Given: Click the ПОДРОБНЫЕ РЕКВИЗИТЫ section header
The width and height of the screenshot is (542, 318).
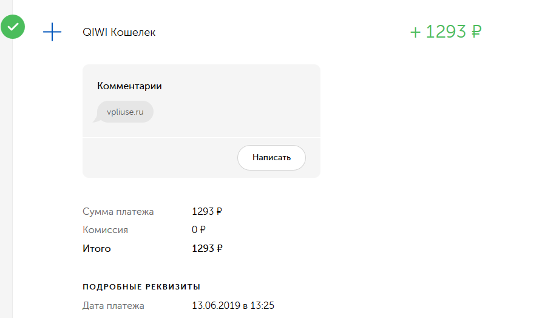Looking at the screenshot, I should coord(141,287).
